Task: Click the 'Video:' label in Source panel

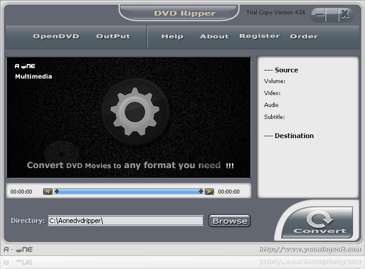Action: pyautogui.click(x=272, y=93)
